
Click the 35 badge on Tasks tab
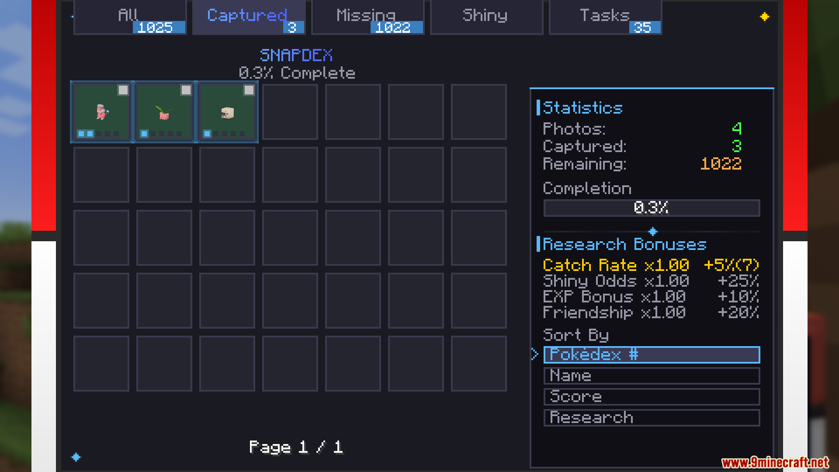click(645, 28)
